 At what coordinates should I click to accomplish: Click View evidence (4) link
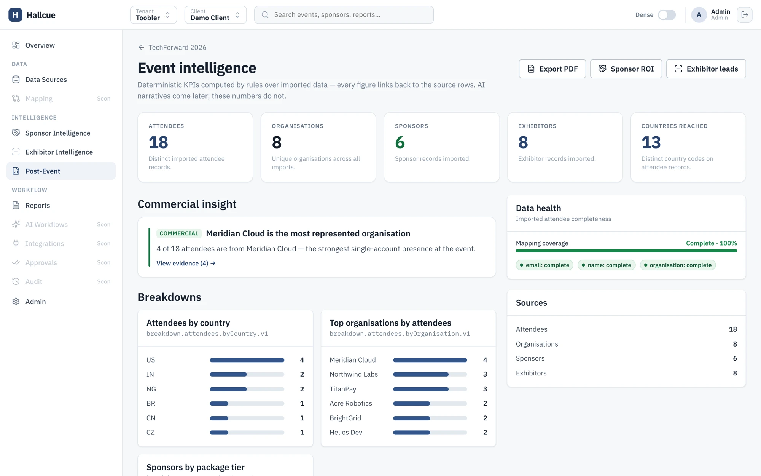pos(186,263)
